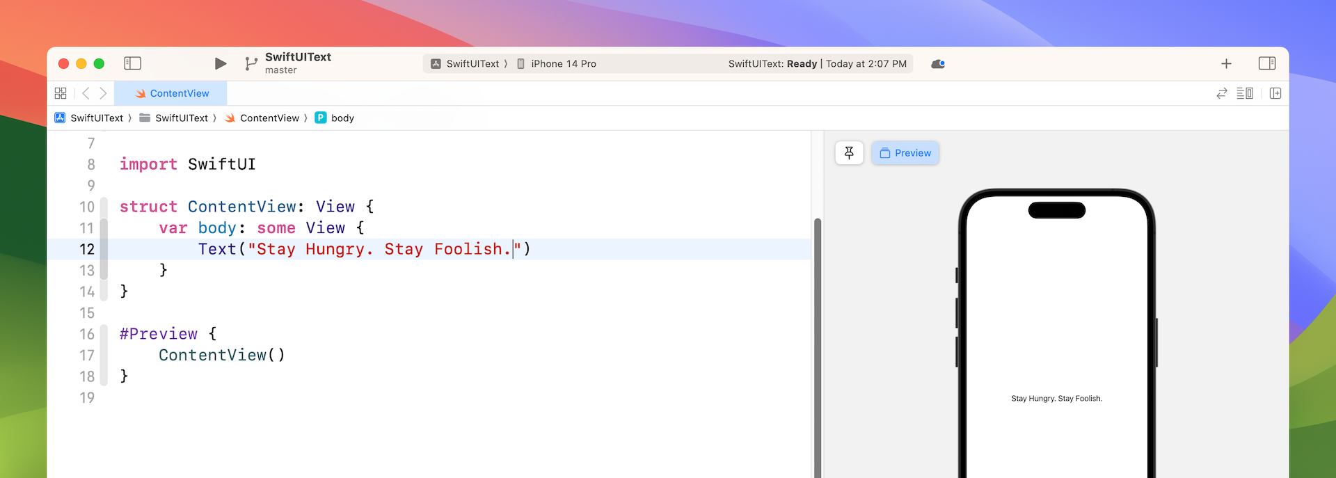The image size is (1336, 478).
Task: Add an editor on the right
Action: pyautogui.click(x=1275, y=93)
